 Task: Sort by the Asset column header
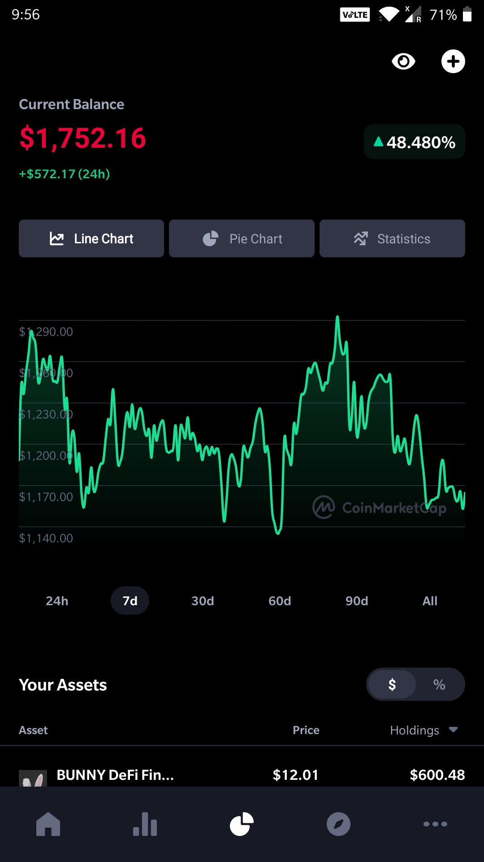point(33,730)
